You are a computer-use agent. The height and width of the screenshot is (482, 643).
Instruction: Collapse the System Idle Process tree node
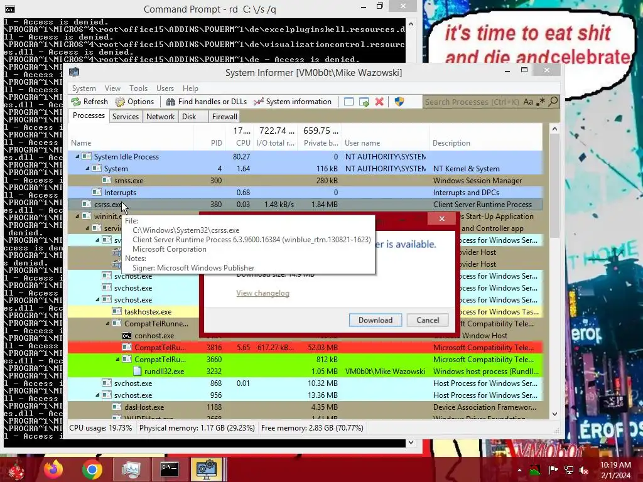point(77,156)
